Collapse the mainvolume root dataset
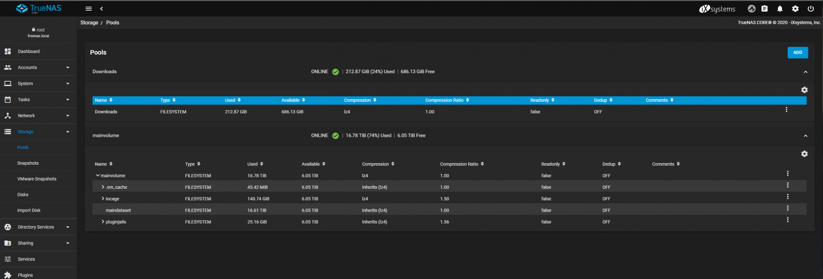Screen dimensions: 823x279 pyautogui.click(x=98, y=175)
